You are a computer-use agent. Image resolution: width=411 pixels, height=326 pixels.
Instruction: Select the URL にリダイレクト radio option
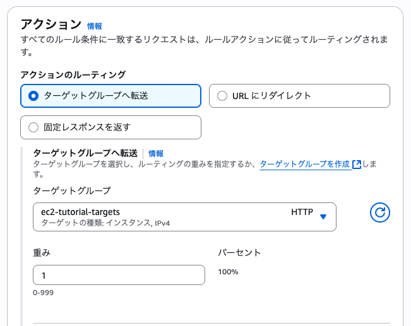[222, 96]
